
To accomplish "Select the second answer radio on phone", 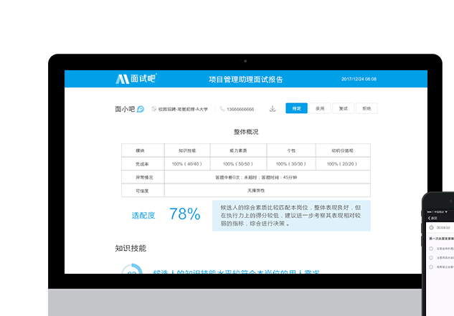I will (x=431, y=257).
